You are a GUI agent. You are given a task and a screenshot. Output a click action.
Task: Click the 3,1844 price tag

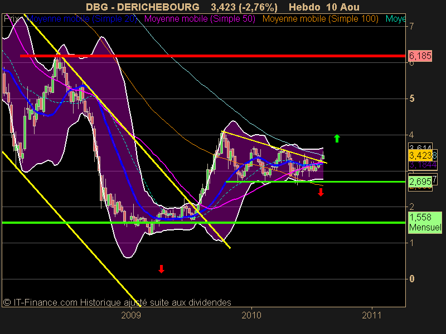tap(423, 165)
